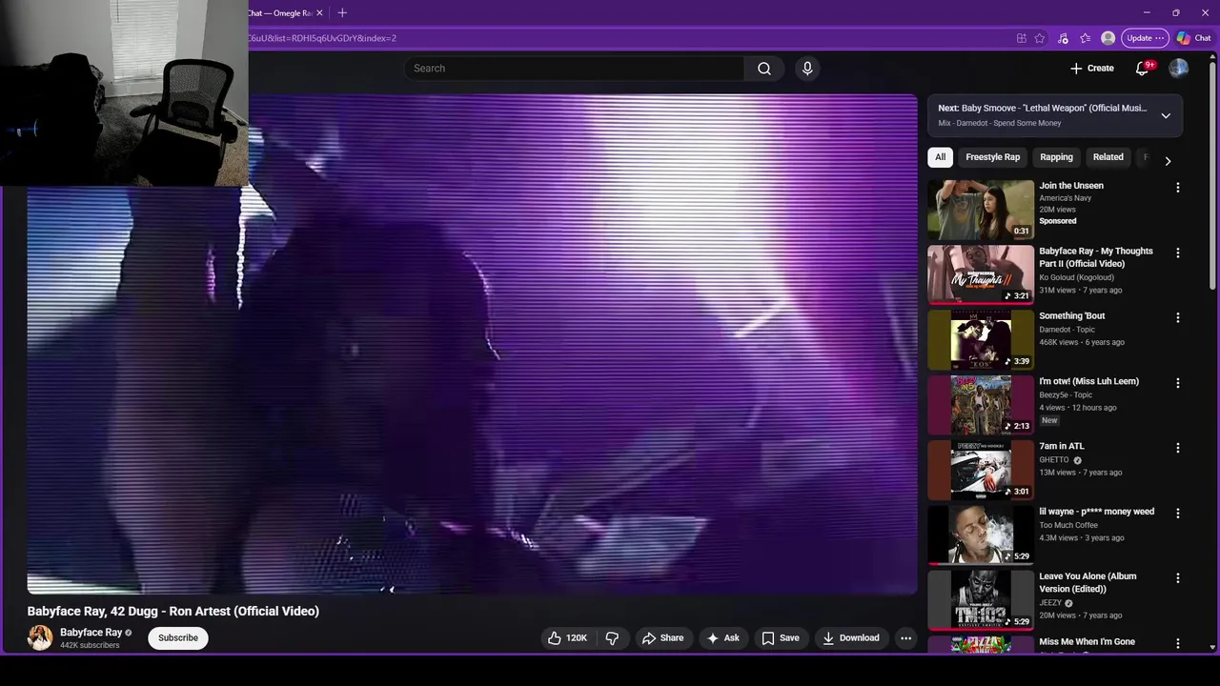Select the Freestyle Rap filter chip
Screen dimensions: 1220x686
tap(992, 157)
